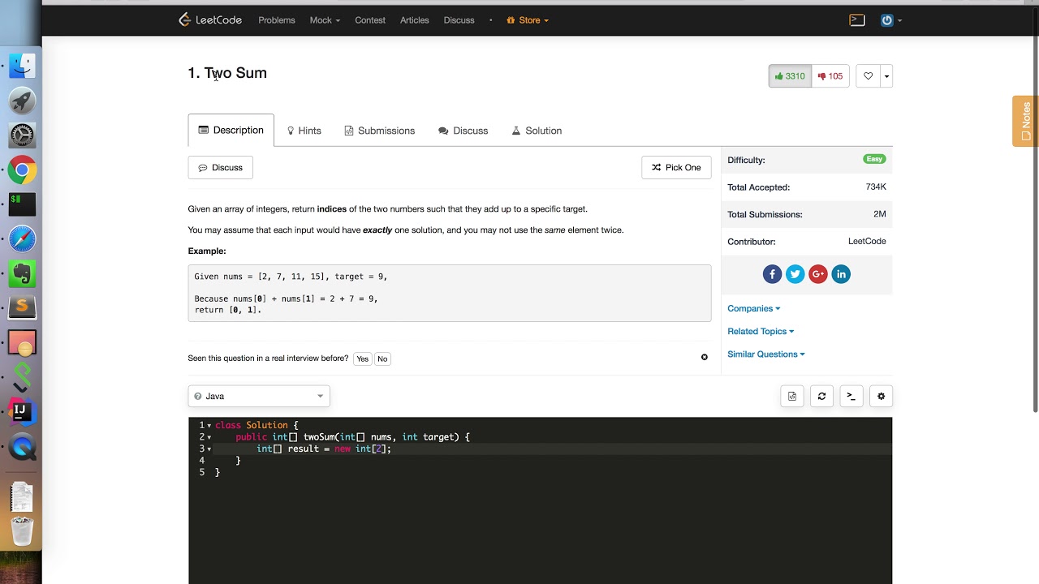Expand the Related Topics section
The height and width of the screenshot is (584, 1039).
point(761,331)
